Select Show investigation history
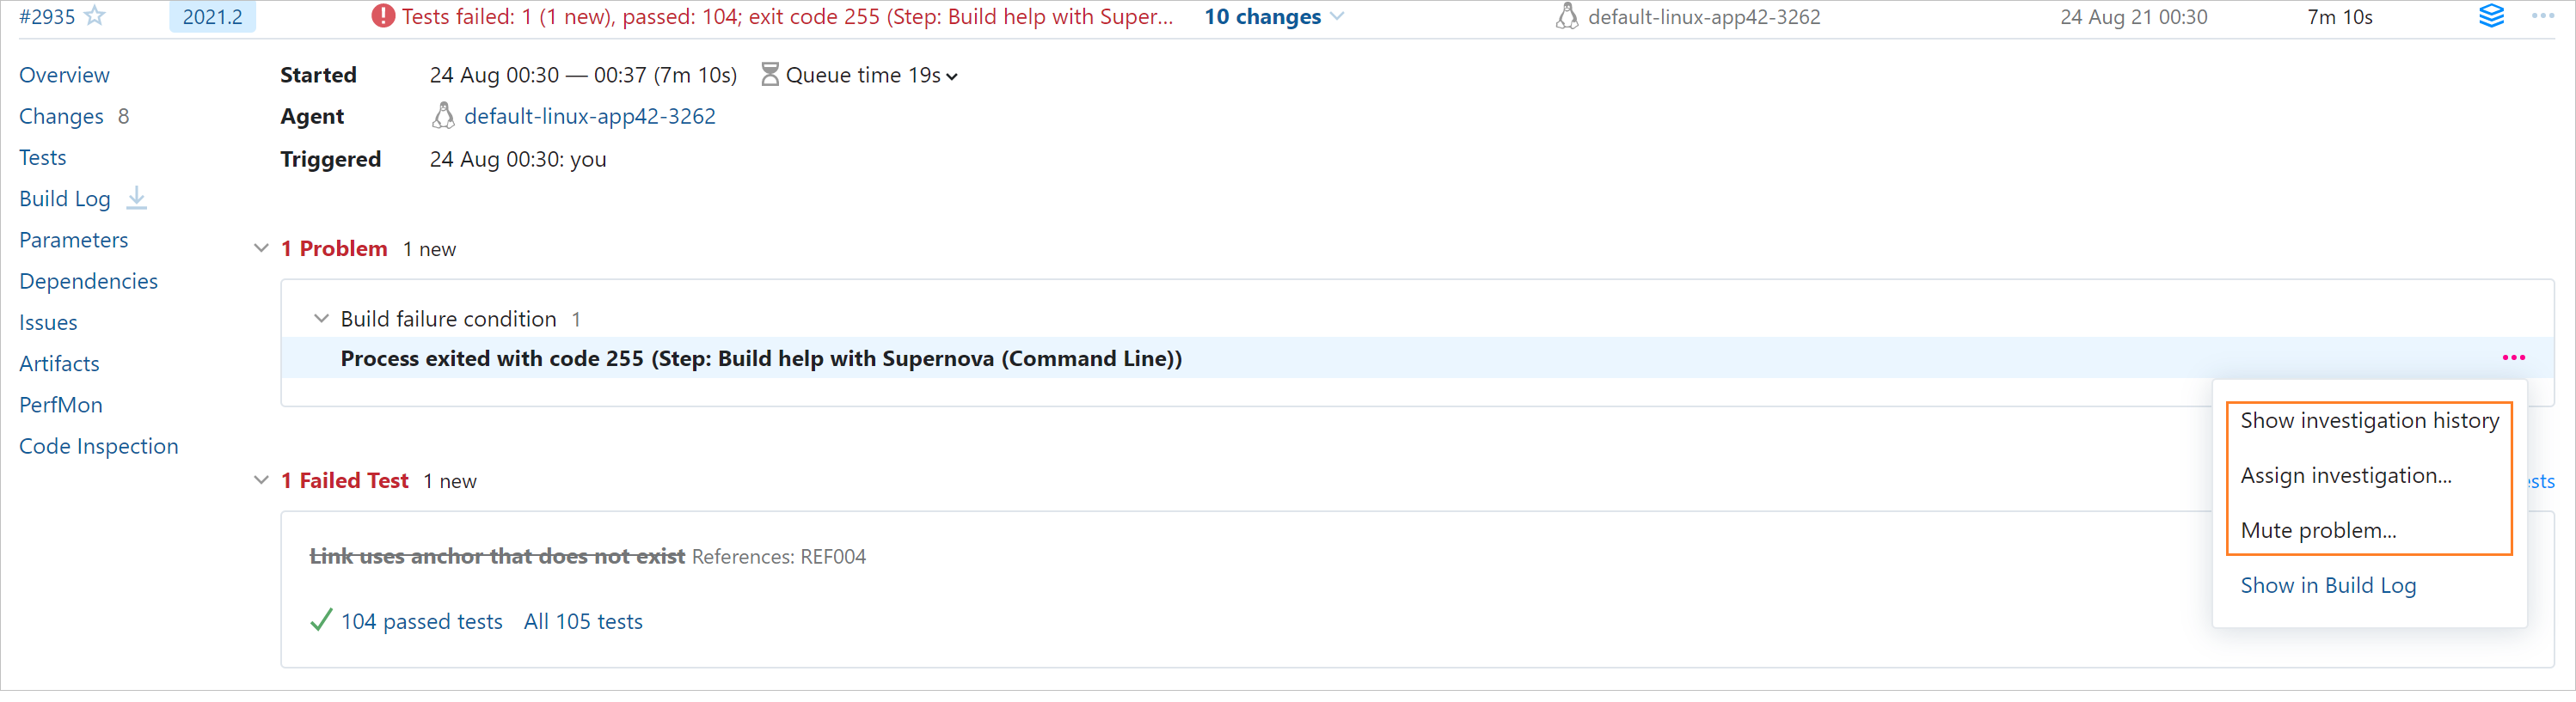The image size is (2576, 702). pyautogui.click(x=2369, y=420)
